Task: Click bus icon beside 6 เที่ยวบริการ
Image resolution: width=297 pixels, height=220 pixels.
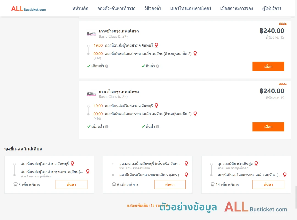Action: pos(114,184)
